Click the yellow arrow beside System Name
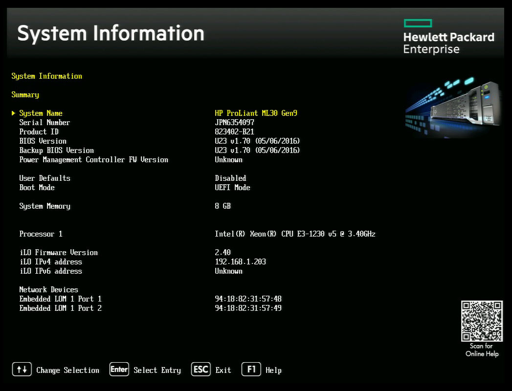 click(13, 113)
